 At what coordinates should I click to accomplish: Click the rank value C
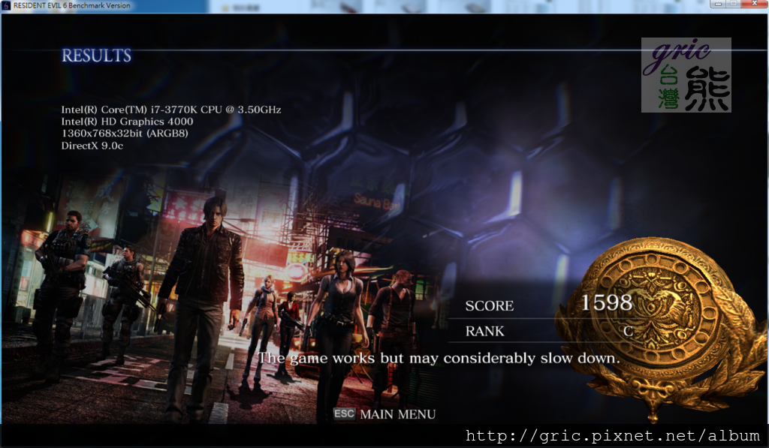(629, 332)
